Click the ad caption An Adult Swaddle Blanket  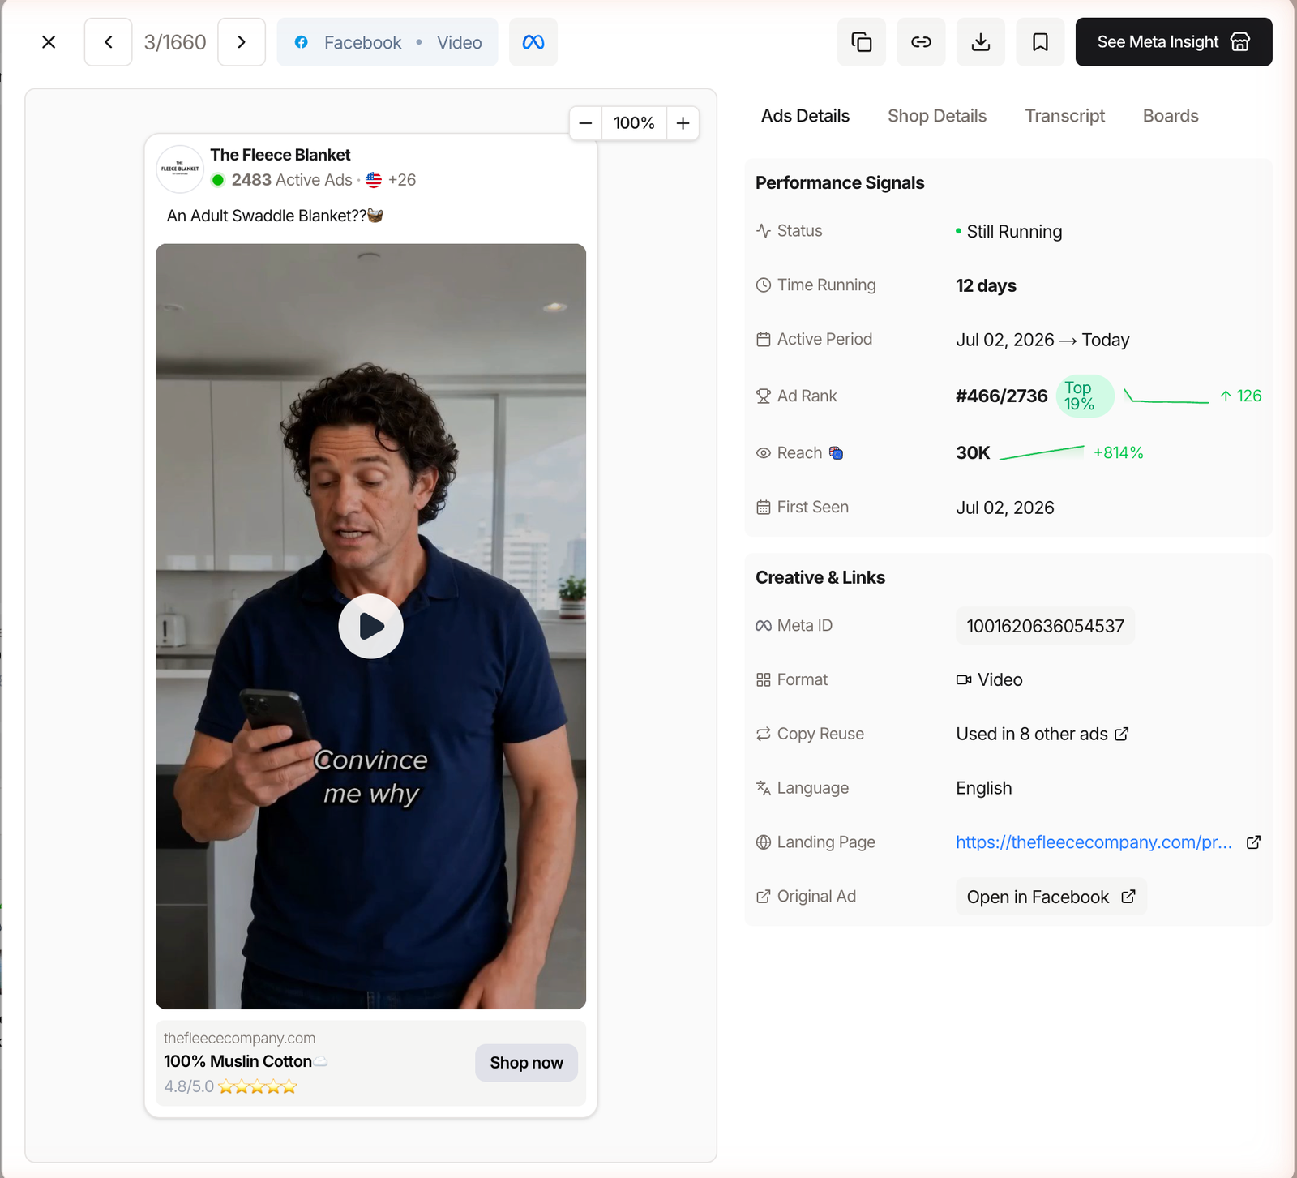[275, 216]
